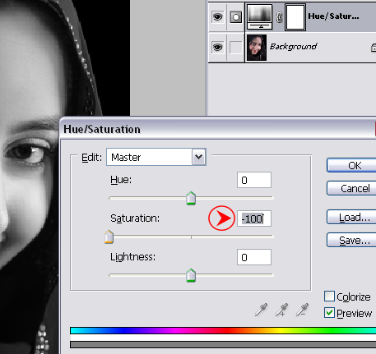Select the Background layer thumbnail
The image size is (376, 354).
tap(257, 48)
